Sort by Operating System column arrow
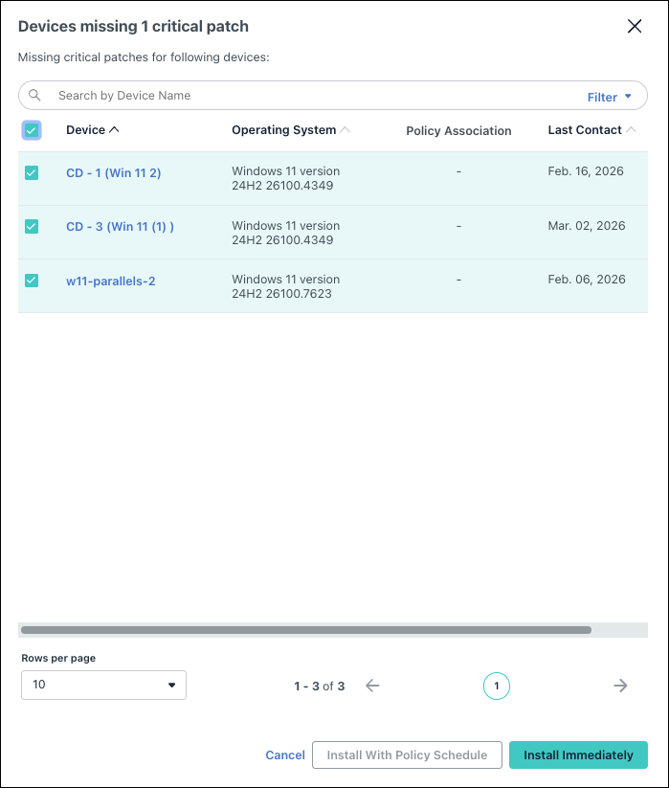 click(x=346, y=130)
